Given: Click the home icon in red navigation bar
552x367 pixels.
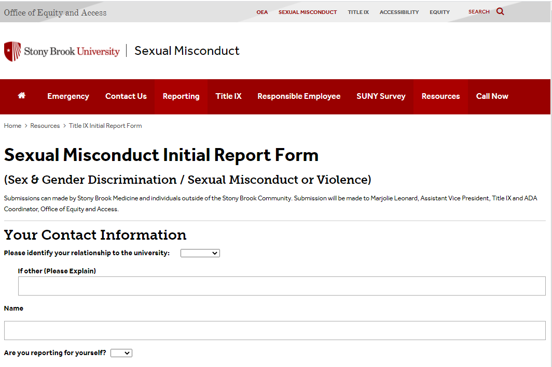Looking at the screenshot, I should pyautogui.click(x=21, y=96).
